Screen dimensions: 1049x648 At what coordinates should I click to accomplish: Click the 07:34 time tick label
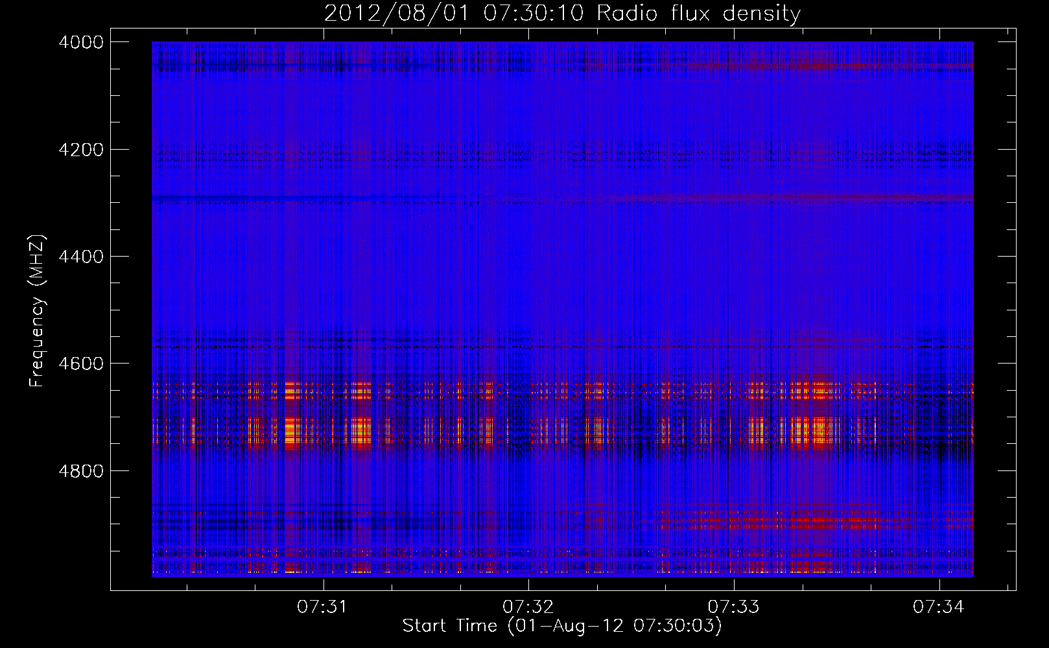[939, 607]
